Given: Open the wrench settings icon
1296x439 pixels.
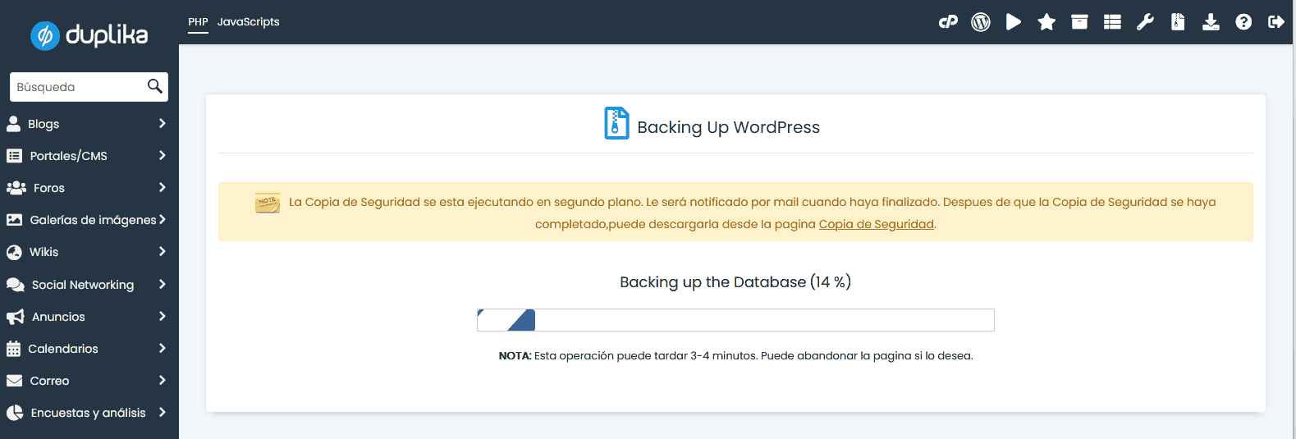Looking at the screenshot, I should (1145, 22).
